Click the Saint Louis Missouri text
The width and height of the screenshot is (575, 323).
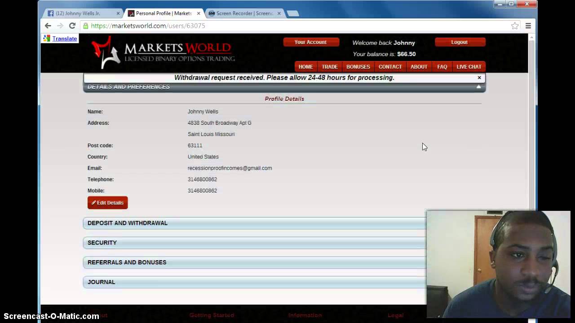point(211,134)
